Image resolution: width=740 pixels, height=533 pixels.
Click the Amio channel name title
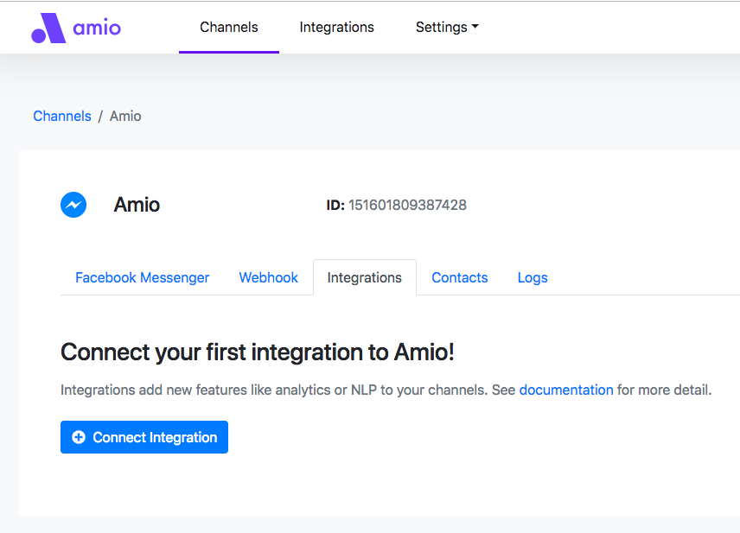tap(137, 205)
